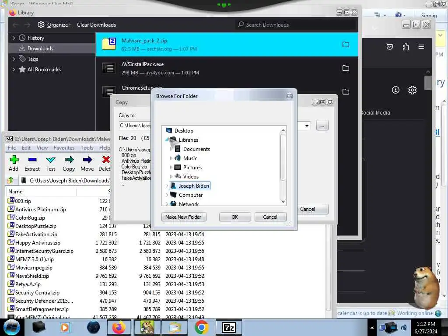Image resolution: width=448 pixels, height=336 pixels.
Task: Click the taskbar clock showing 1:12 PM
Action: click(426, 328)
